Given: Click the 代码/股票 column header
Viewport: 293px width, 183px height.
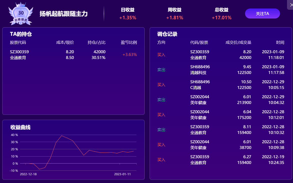Looking at the screenshot, I should [199, 42].
